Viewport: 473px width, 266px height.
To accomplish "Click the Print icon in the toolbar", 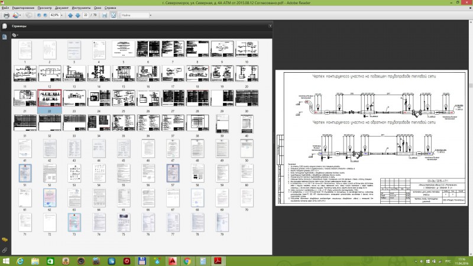I will [7, 15].
